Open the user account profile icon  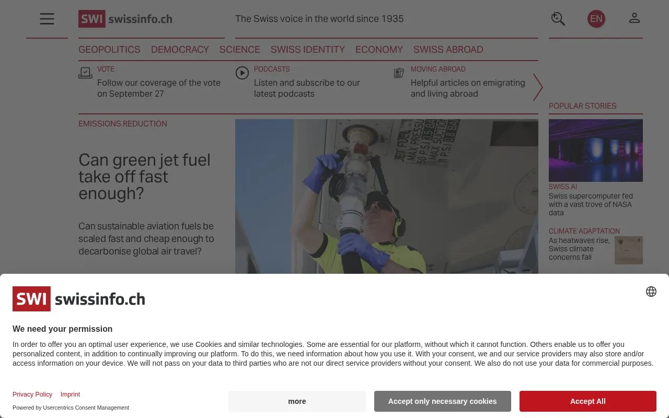click(635, 19)
